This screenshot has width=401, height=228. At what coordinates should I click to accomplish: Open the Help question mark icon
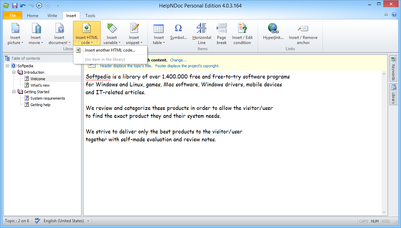(394, 15)
